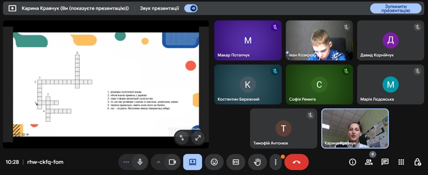Open more options three-dot menu
428x175 pixels.
point(276,162)
